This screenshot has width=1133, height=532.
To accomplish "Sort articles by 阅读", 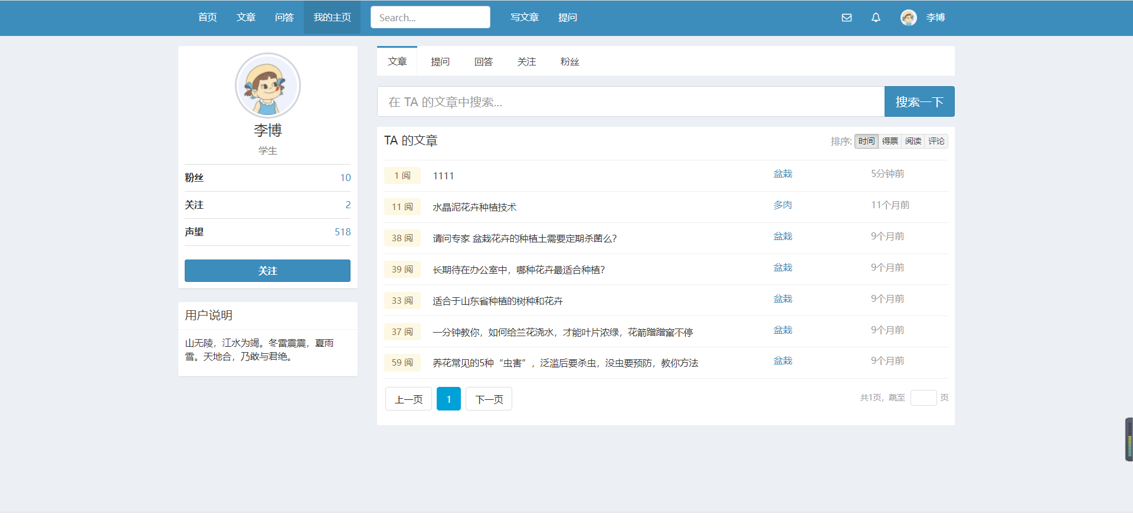I will click(x=913, y=141).
